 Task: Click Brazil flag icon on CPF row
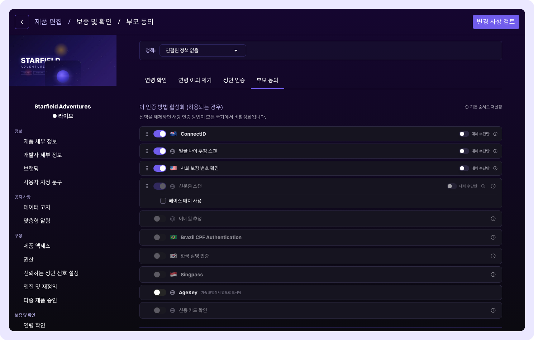point(173,237)
